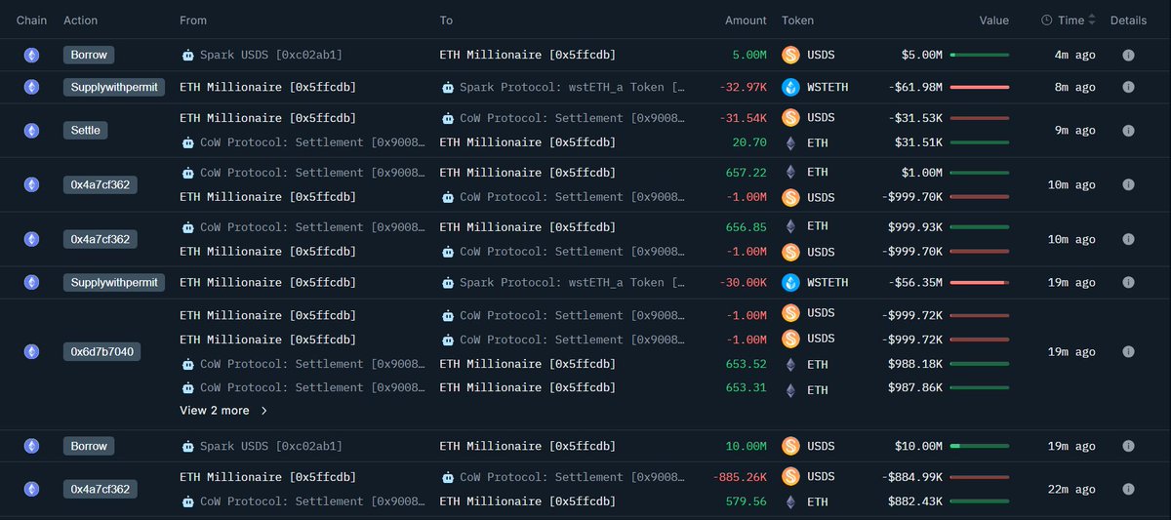Click USDS token icon in -31.54K row
This screenshot has height=520, width=1171.
(790, 118)
